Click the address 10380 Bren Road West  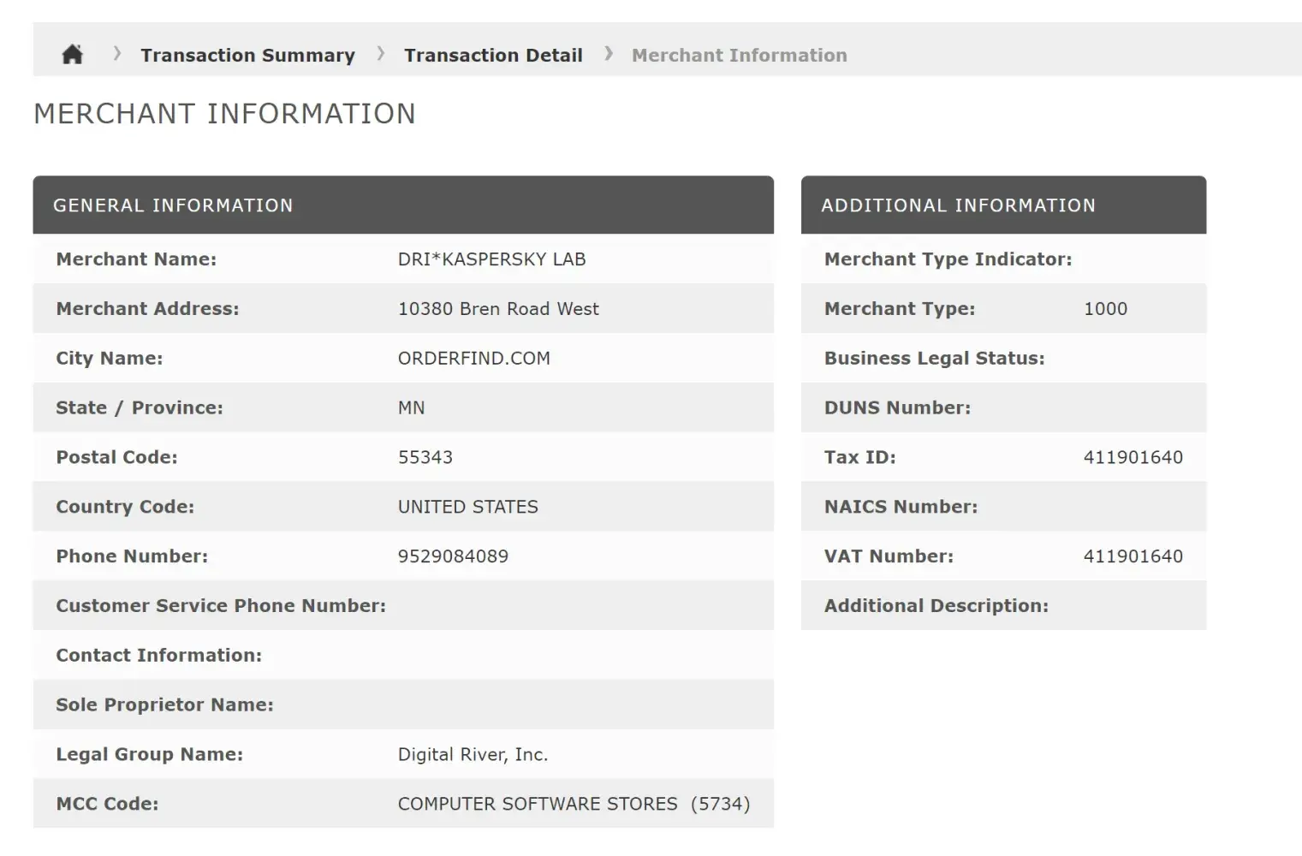(498, 309)
